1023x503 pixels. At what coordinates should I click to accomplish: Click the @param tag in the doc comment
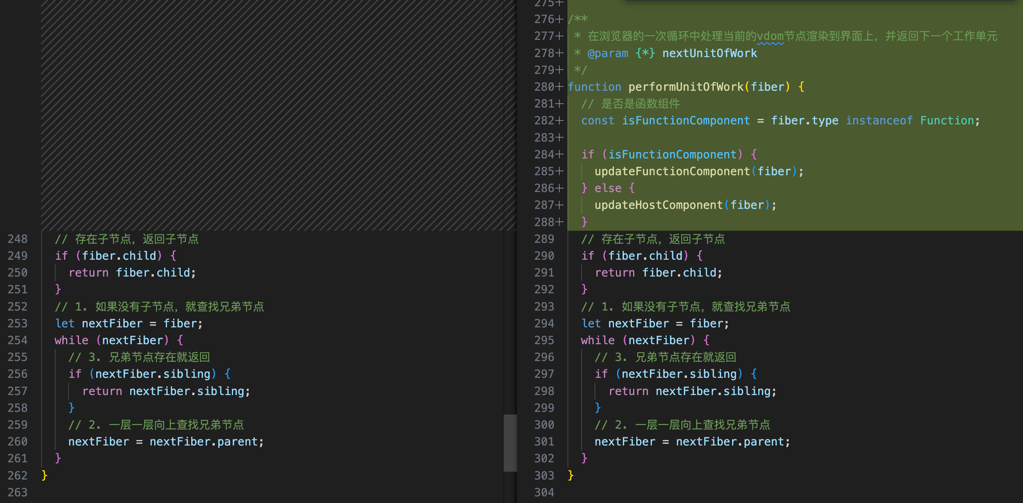coord(608,53)
